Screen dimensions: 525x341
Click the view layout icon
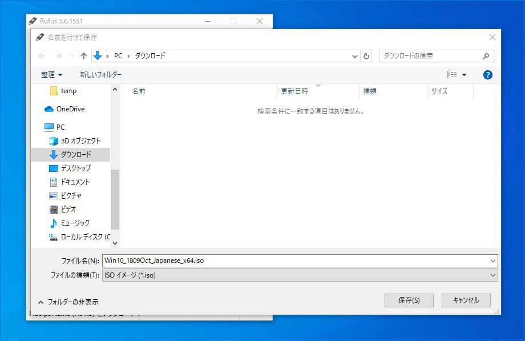[452, 75]
